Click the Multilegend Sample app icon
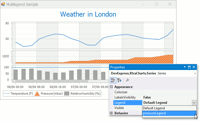Viewport: 201px width, 122px height. pyautogui.click(x=3, y=4)
